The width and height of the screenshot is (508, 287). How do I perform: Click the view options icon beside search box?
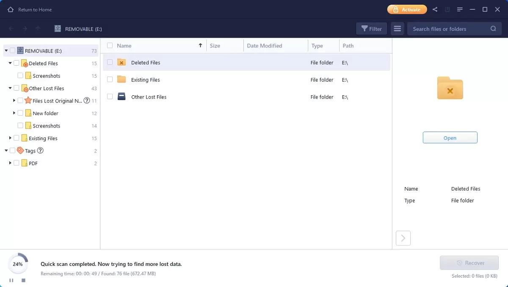397,28
